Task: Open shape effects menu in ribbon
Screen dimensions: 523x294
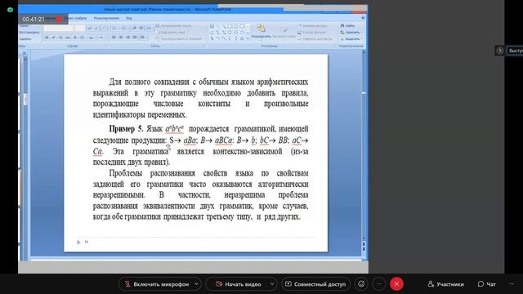Action: point(315,39)
